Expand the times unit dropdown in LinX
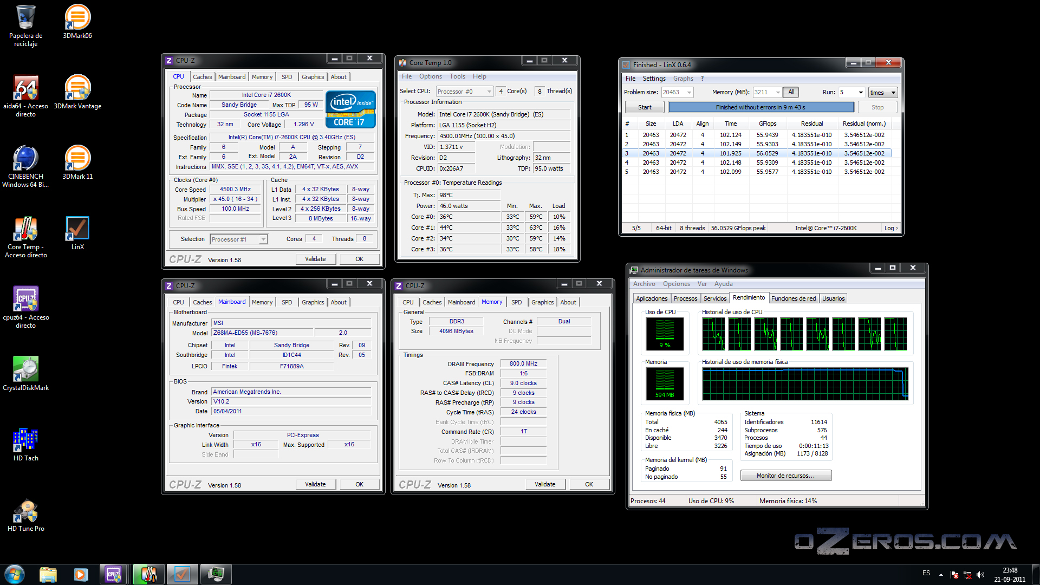 (x=883, y=93)
